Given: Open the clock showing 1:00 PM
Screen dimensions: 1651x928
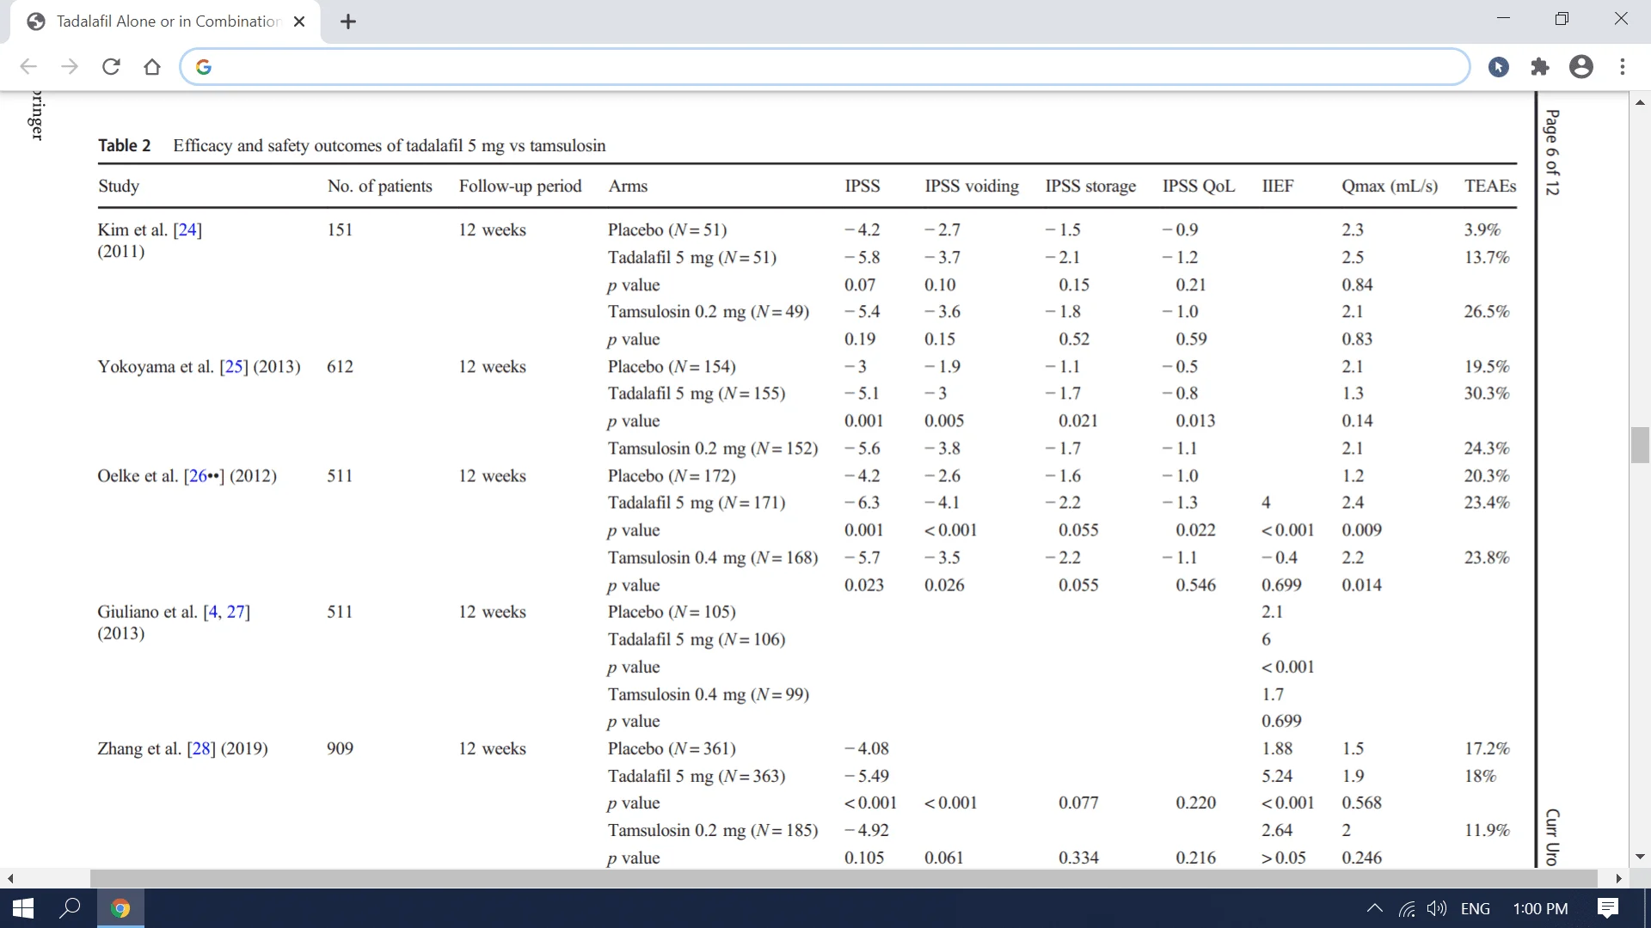Looking at the screenshot, I should (x=1540, y=908).
